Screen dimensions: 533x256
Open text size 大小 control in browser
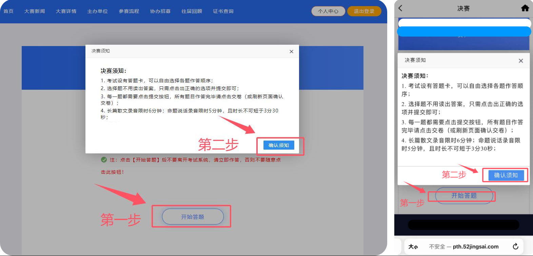click(x=413, y=247)
